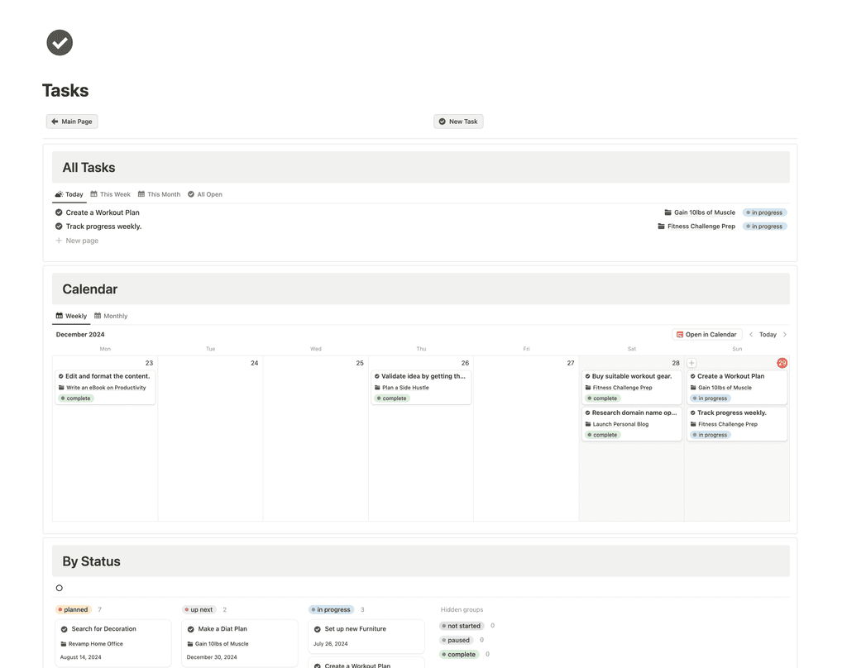Open Fitness Challenge Prep project in list
Screen dimensions: 847x668
[x=696, y=227]
